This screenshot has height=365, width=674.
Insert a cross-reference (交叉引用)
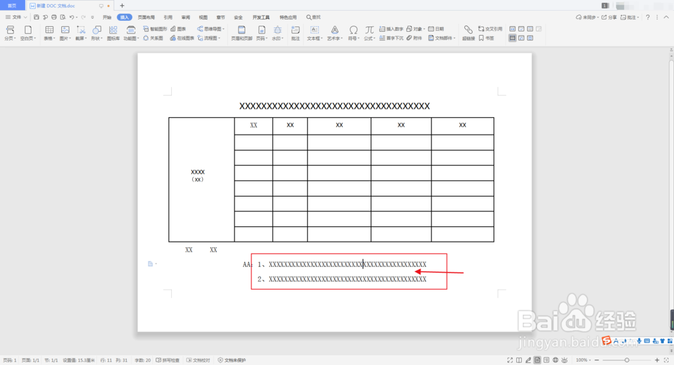[491, 29]
